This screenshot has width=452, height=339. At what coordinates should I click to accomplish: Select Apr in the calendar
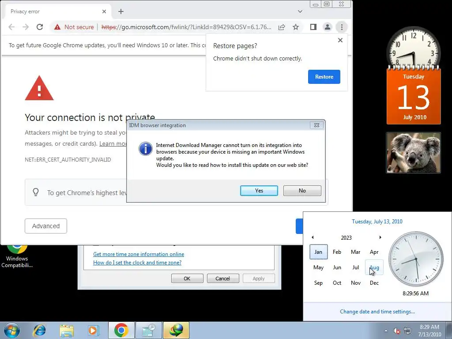[374, 252]
